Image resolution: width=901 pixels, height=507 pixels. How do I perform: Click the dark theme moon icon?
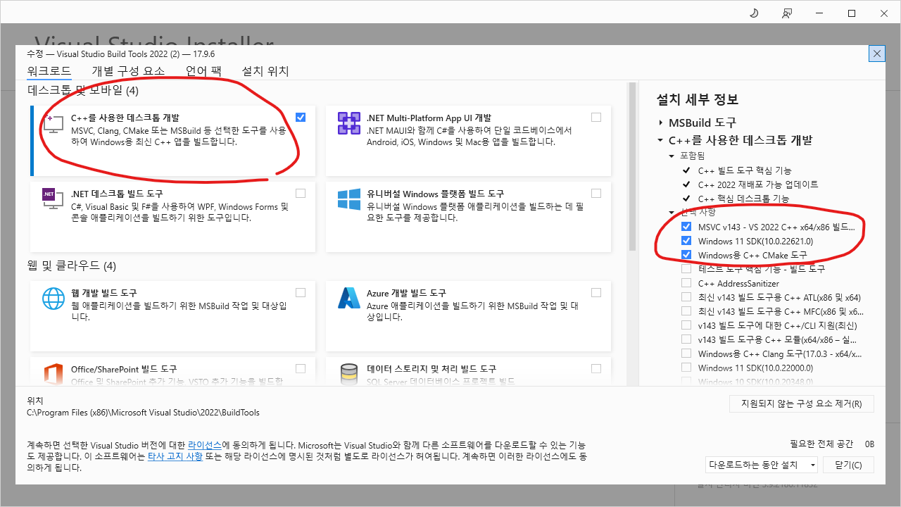coord(753,13)
